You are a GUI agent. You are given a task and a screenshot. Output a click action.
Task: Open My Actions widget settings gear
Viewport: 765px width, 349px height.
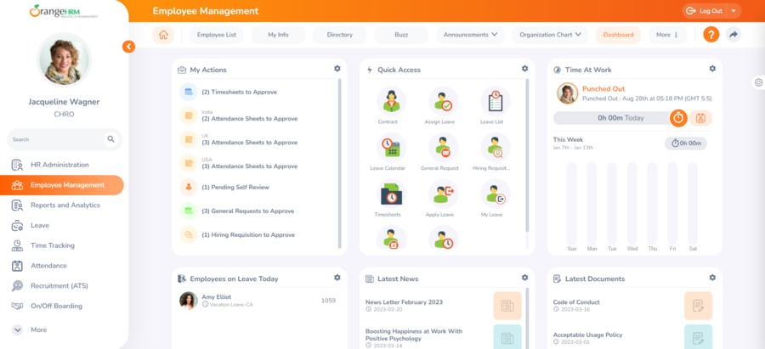click(x=337, y=69)
